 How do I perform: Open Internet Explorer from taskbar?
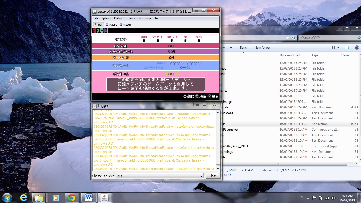[x=24, y=197]
